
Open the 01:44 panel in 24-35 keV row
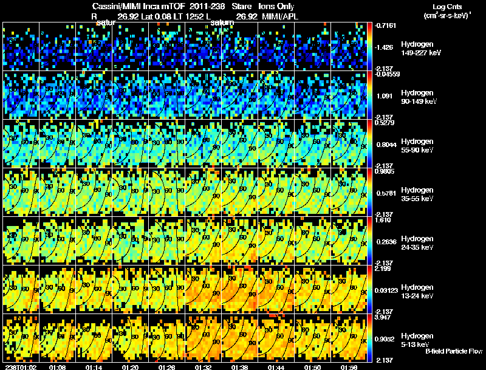[276, 241]
